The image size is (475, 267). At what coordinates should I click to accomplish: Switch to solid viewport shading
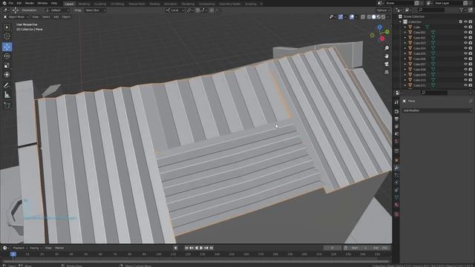point(374,17)
